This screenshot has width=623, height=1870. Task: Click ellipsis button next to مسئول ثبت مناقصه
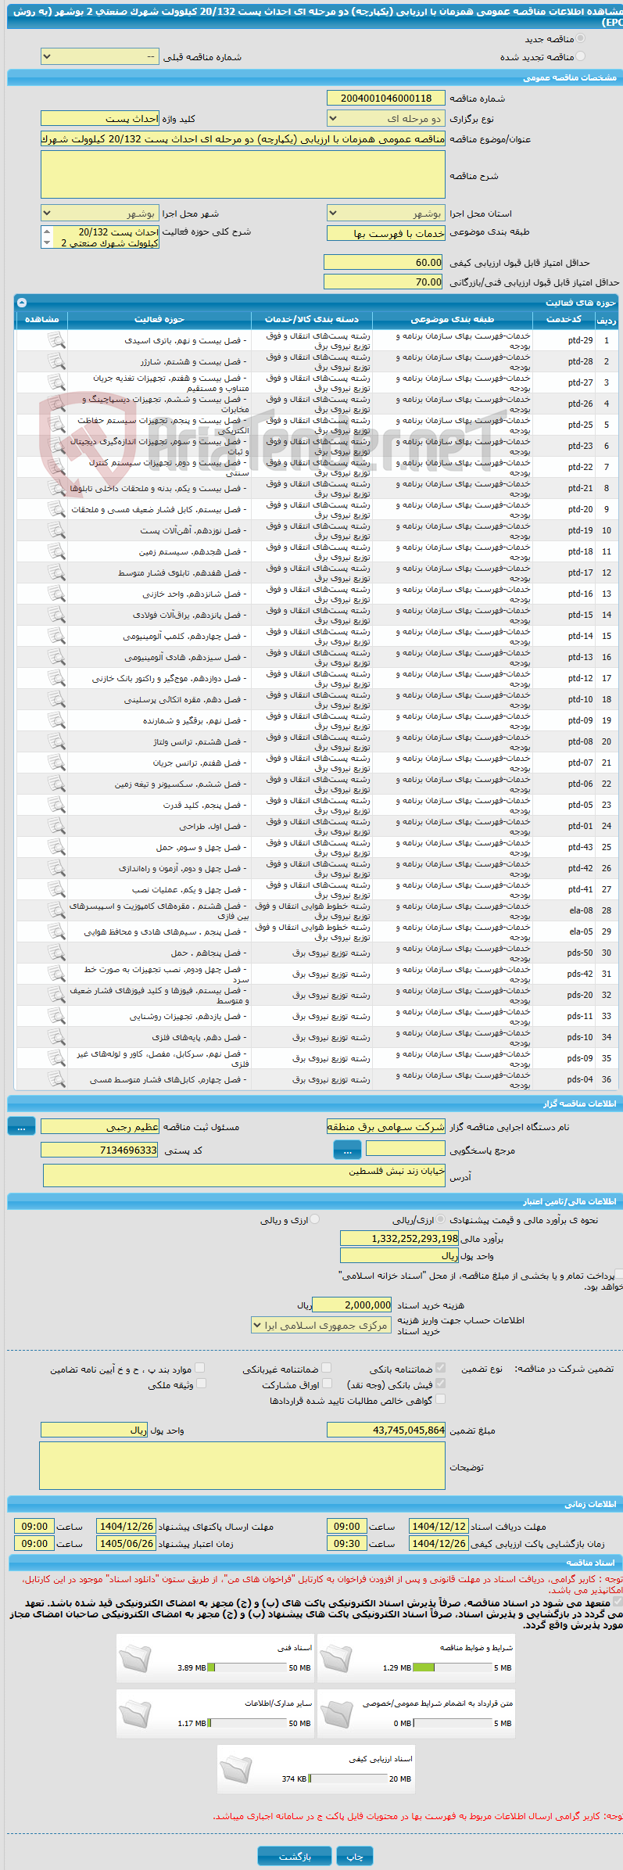coord(21,1127)
